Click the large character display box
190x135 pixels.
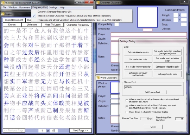(147, 17)
